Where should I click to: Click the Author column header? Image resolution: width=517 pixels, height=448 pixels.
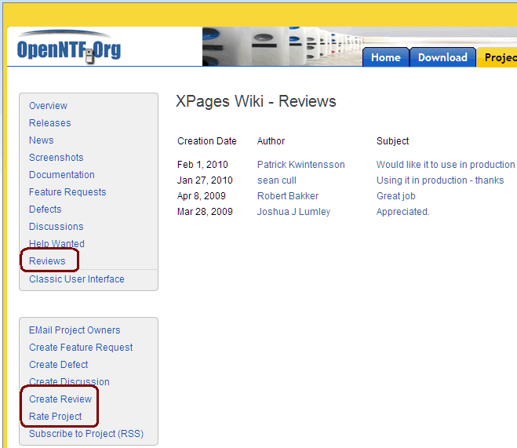pyautogui.click(x=271, y=141)
